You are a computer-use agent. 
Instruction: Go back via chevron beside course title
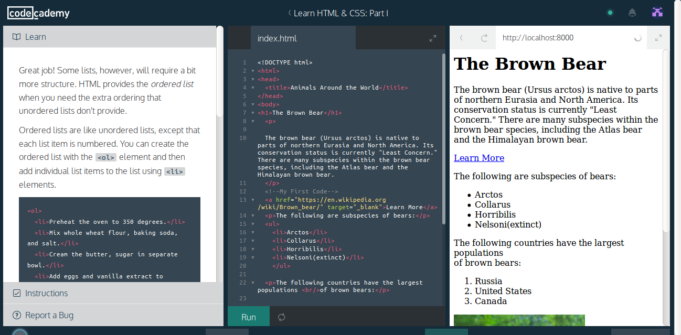(x=289, y=13)
